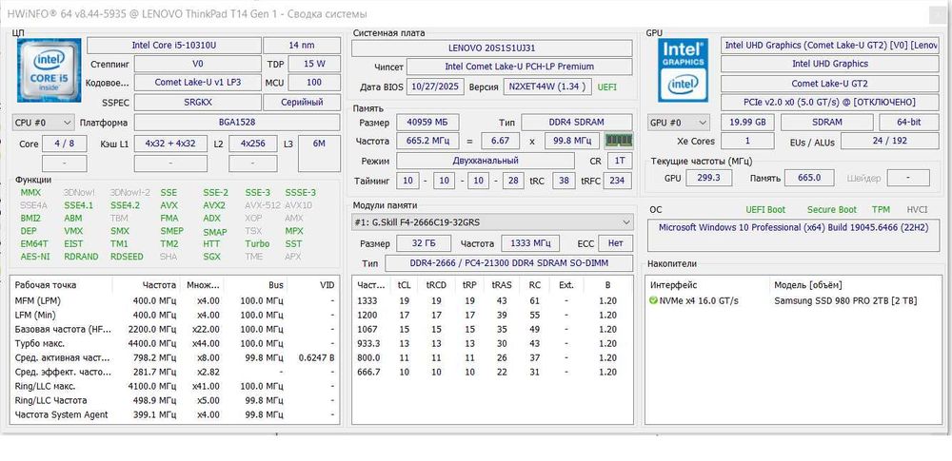
Task: Select the Турбо макс. operating point row
Action: tap(175, 343)
